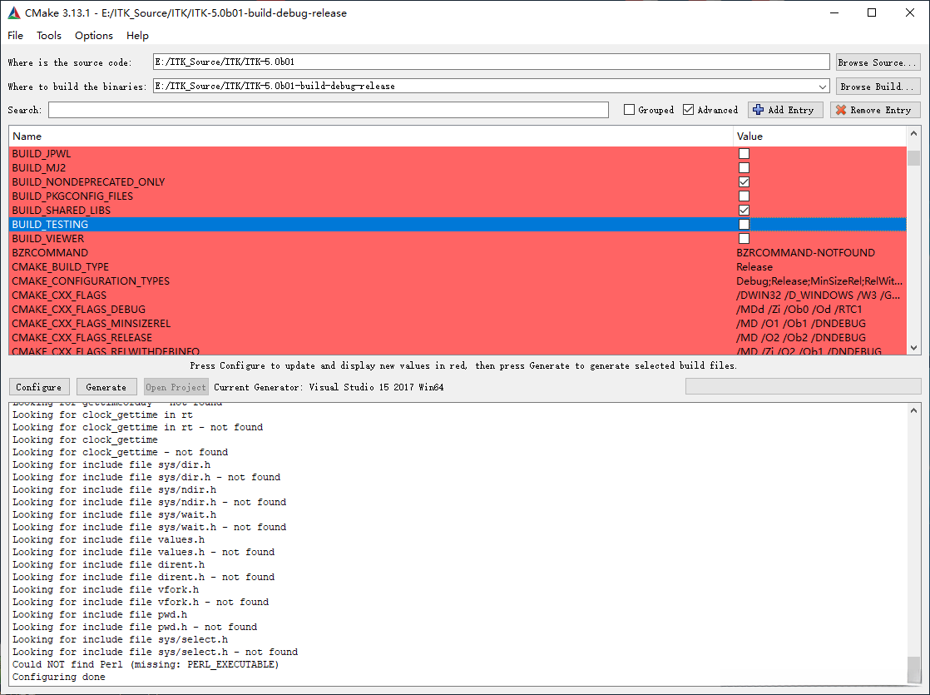Click scroll-up arrow of the cache entries table
Viewport: 930px width, 695px height.
point(913,133)
